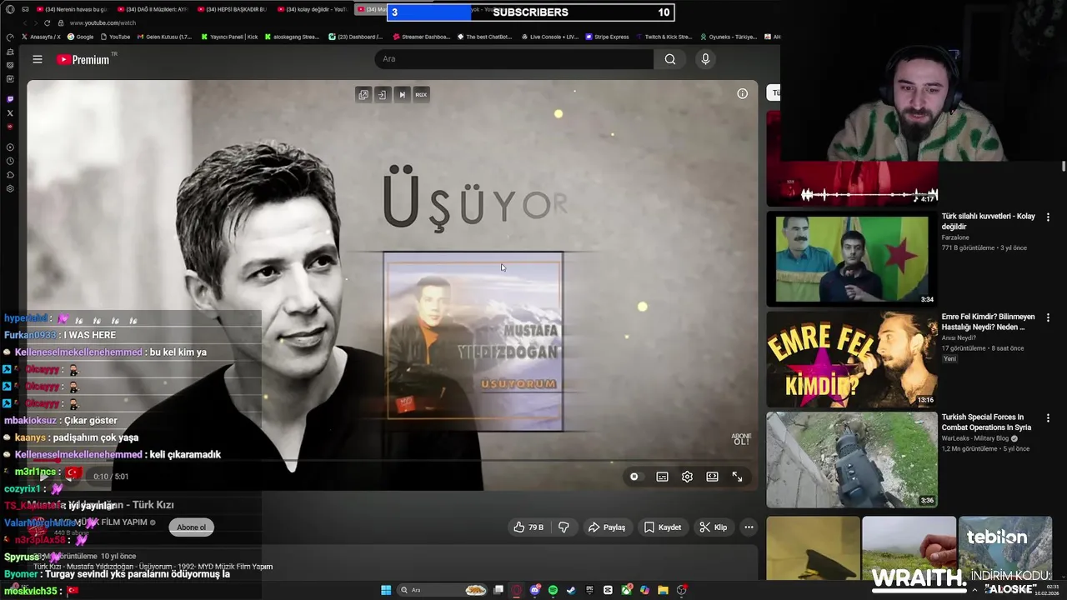Open Spotify from the taskbar

click(553, 590)
